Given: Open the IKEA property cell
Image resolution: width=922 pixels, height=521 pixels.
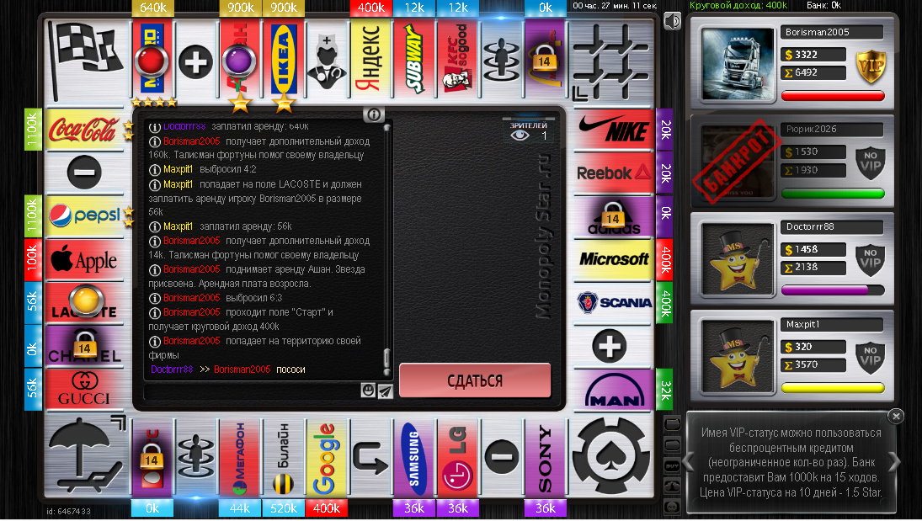Looking at the screenshot, I should tap(284, 61).
